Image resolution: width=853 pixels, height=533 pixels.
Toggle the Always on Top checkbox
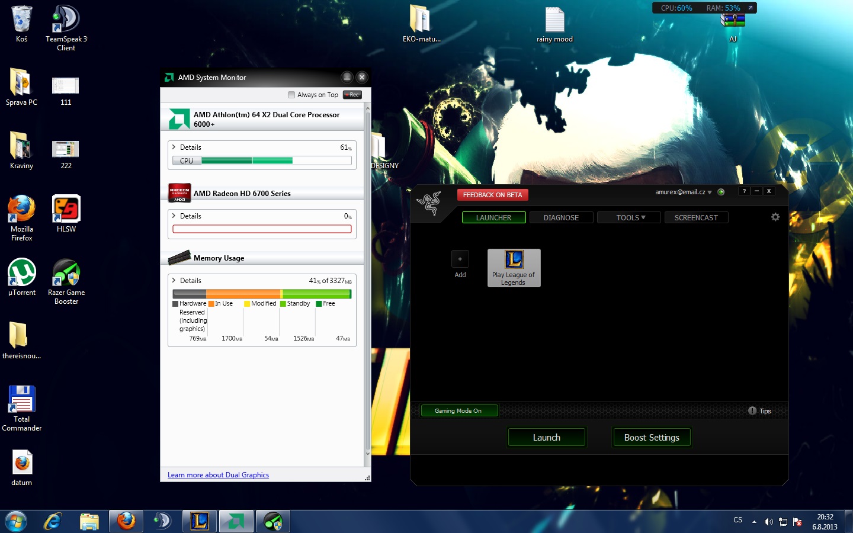(x=291, y=95)
